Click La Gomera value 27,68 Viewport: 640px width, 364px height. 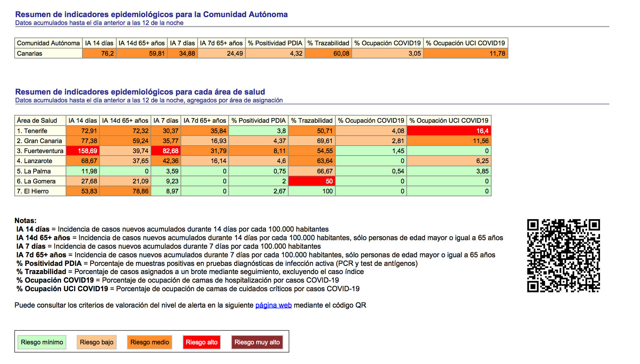pyautogui.click(x=83, y=181)
